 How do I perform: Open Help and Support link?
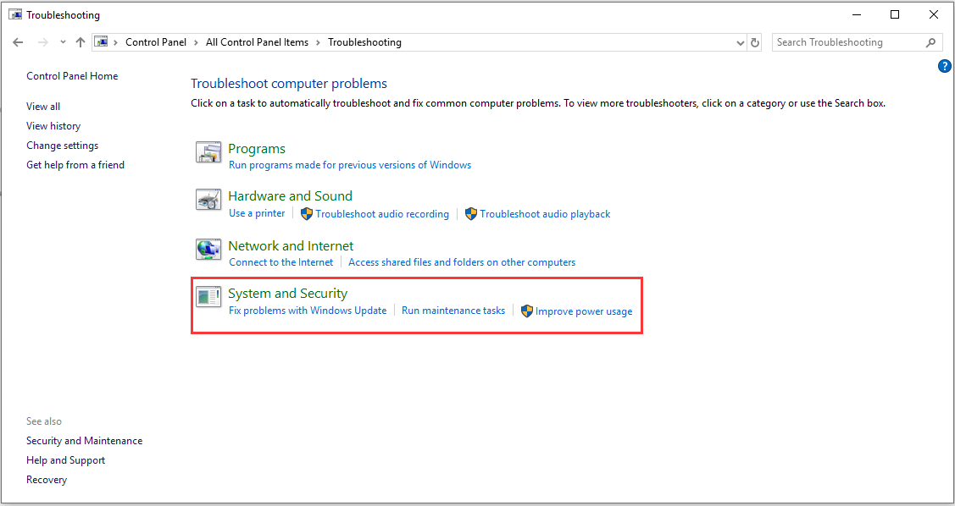pyautogui.click(x=66, y=460)
